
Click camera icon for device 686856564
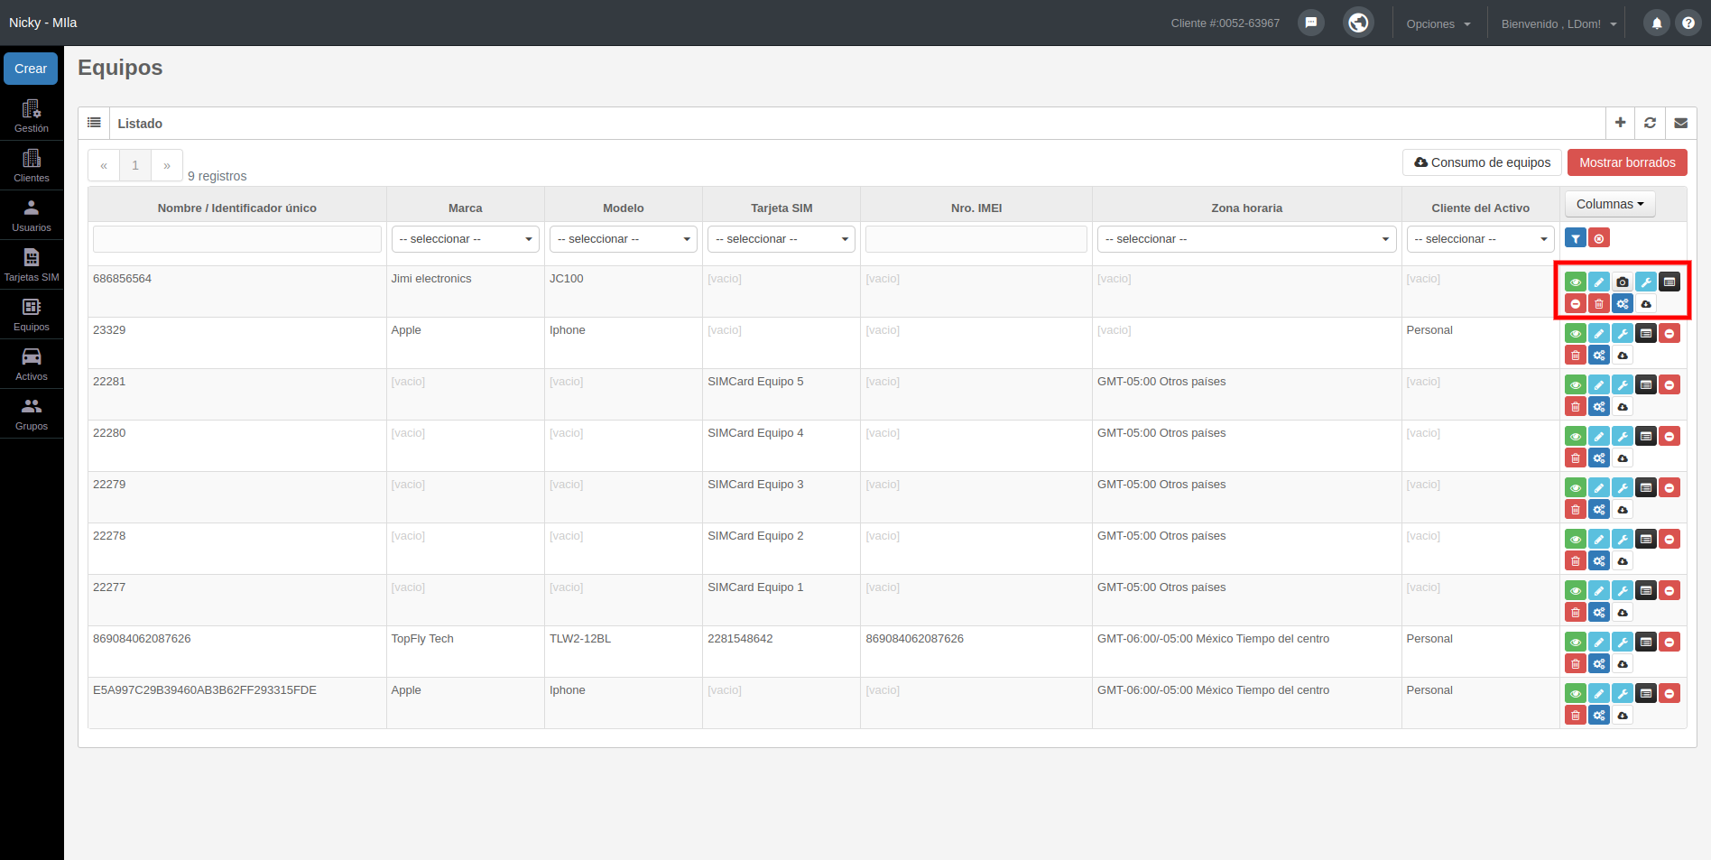pos(1623,282)
